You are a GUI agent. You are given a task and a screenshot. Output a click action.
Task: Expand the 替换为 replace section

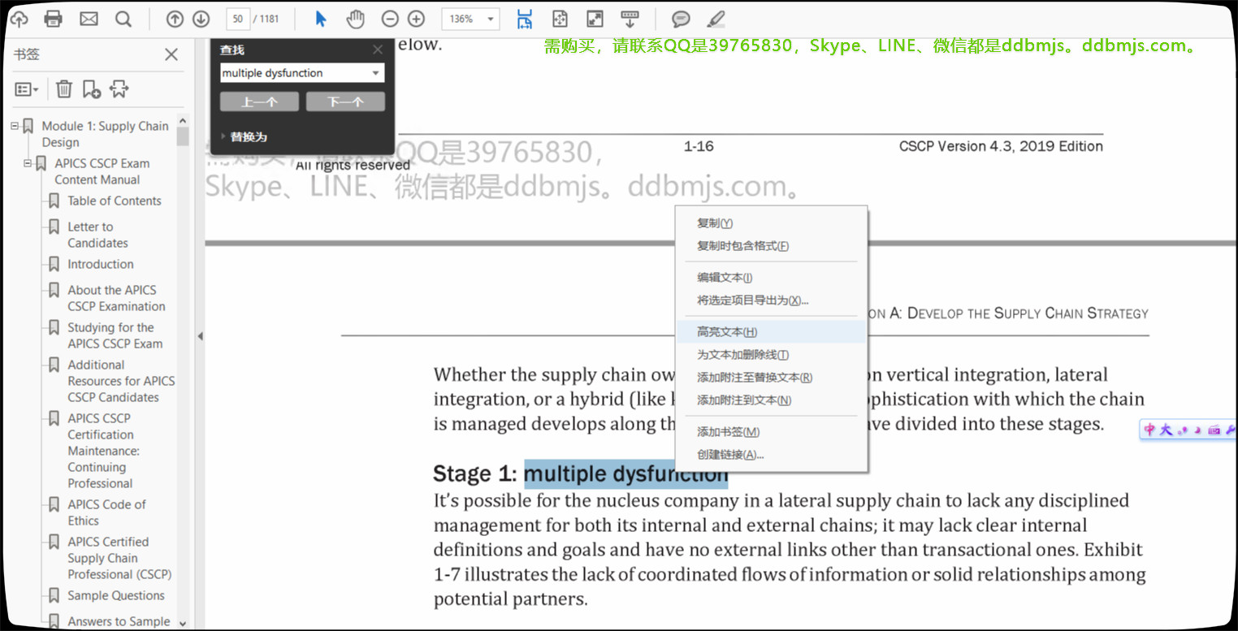[x=224, y=136]
